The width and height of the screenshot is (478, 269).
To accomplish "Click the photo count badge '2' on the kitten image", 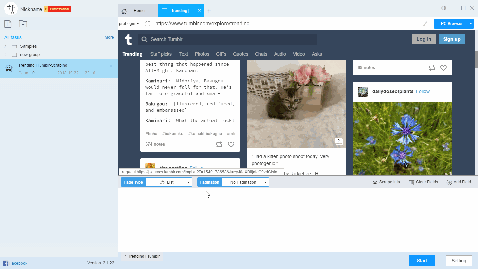I will tap(339, 141).
